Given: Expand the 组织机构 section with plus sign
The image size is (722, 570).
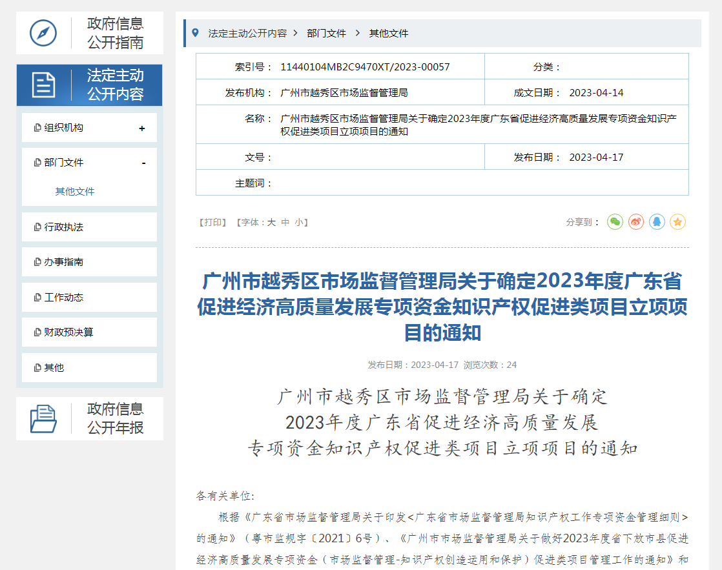Looking at the screenshot, I should [x=142, y=128].
